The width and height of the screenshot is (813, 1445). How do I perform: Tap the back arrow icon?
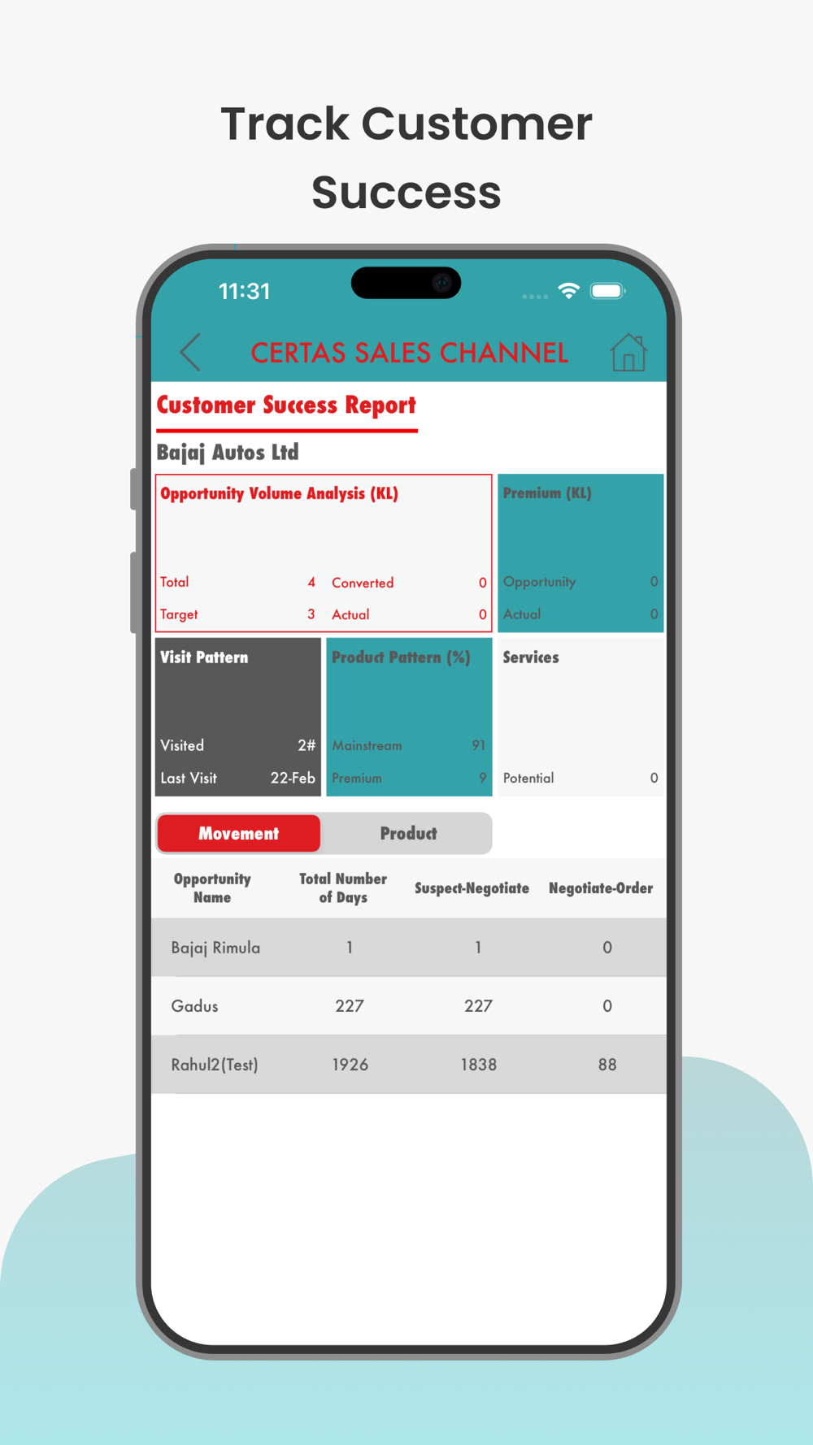(190, 352)
